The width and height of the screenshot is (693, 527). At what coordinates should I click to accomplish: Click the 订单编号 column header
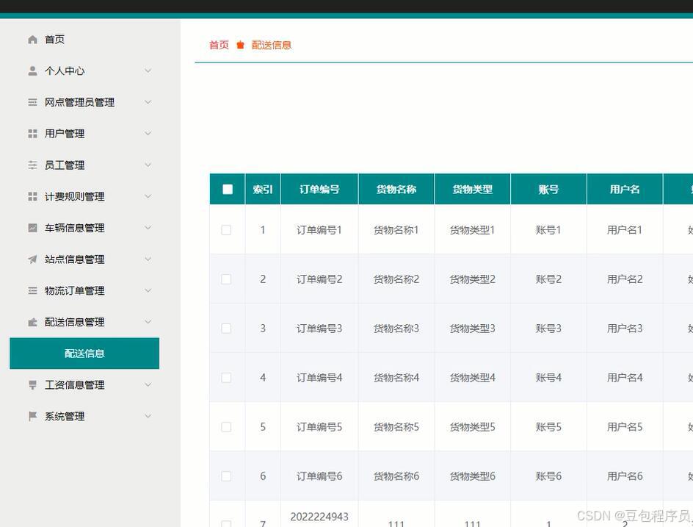point(319,190)
